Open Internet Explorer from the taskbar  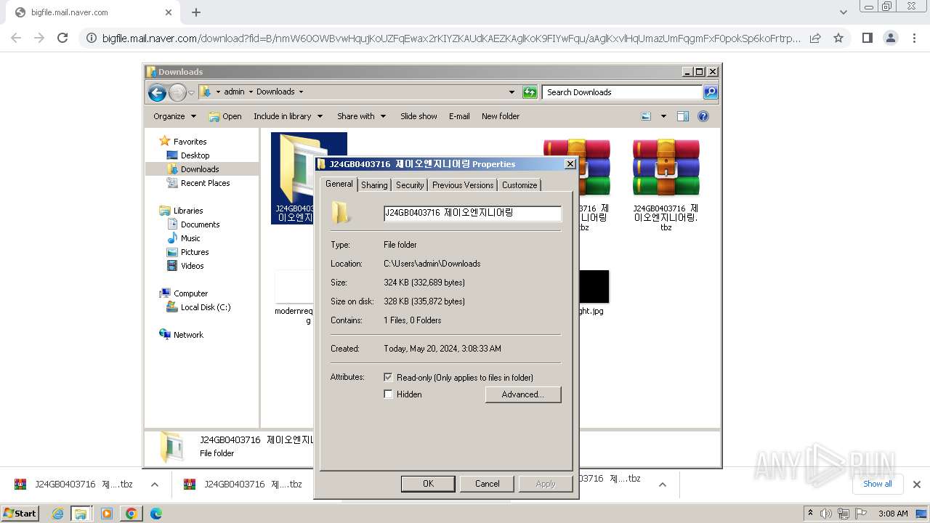point(58,514)
